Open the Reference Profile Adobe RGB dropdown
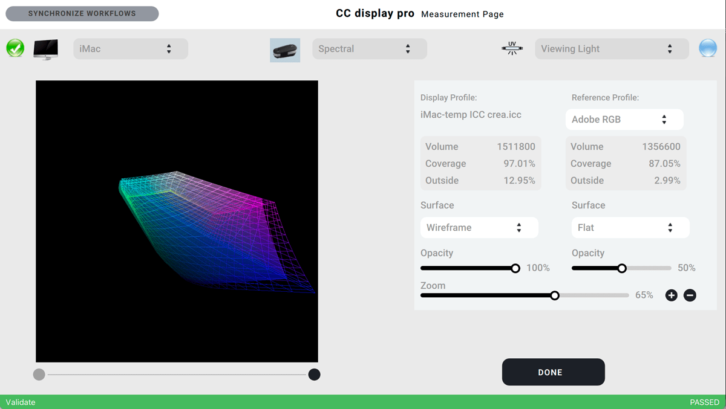 [624, 119]
